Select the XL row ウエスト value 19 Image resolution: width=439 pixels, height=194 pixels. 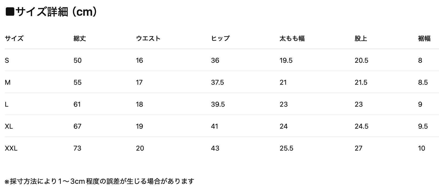[139, 126]
